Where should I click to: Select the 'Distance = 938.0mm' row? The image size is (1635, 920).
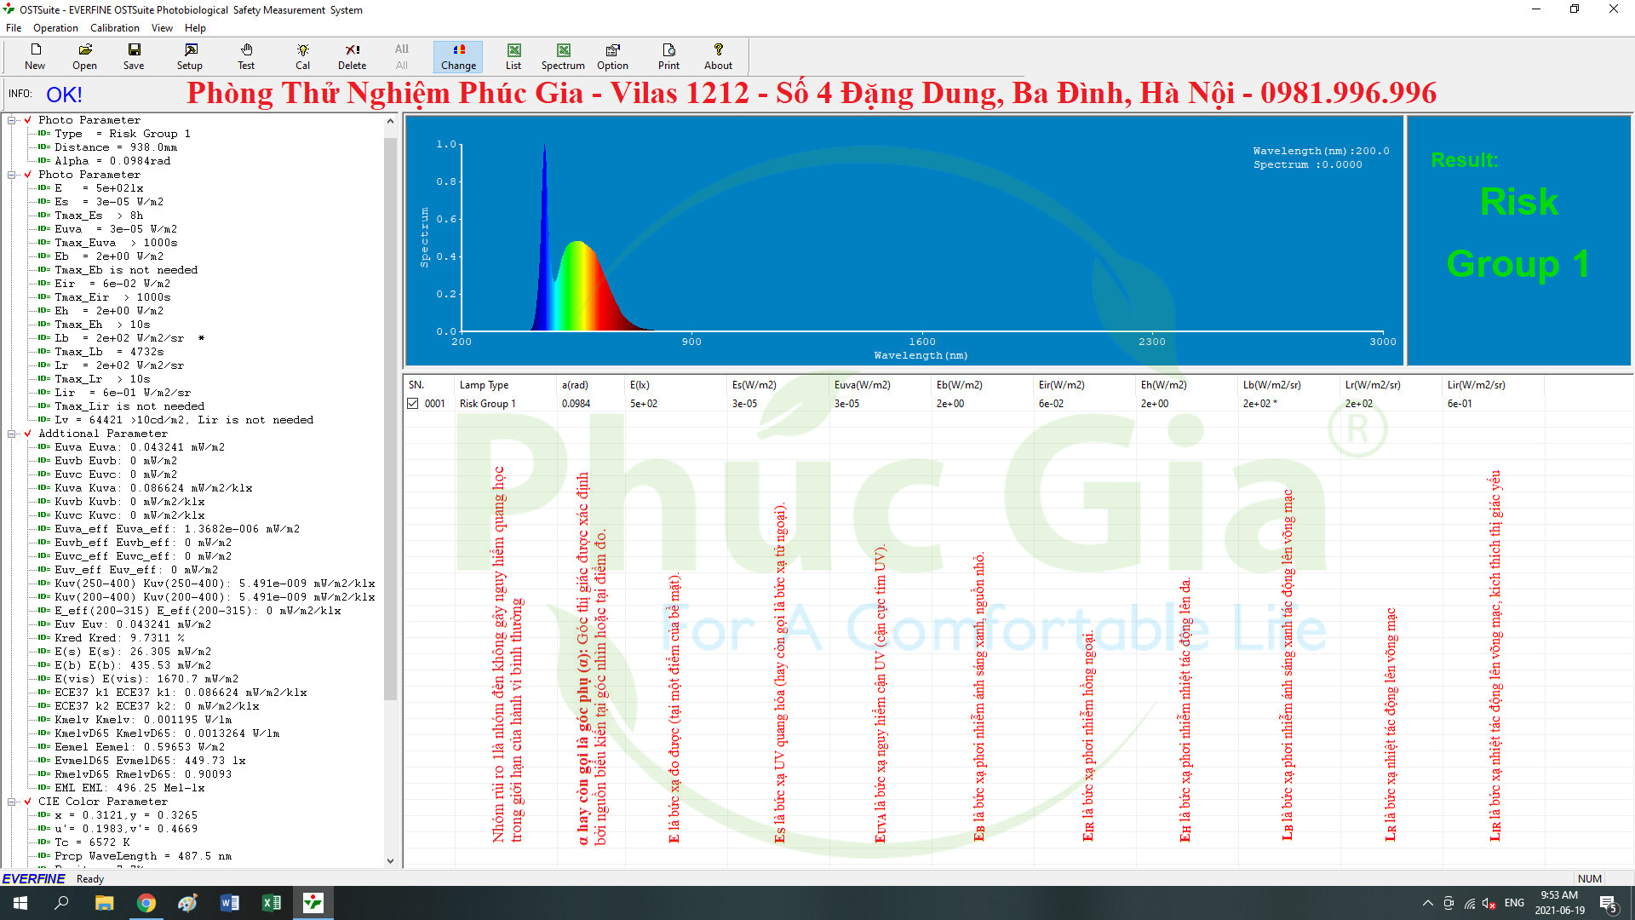pos(116,147)
